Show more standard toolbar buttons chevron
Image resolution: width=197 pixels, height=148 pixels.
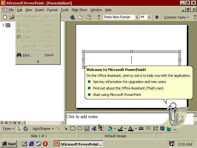coord(98,17)
